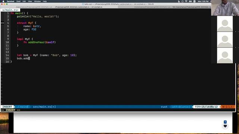This screenshot has width=239, height=134.
Task: Click the addOneYear function name
Action: [x=36, y=42]
